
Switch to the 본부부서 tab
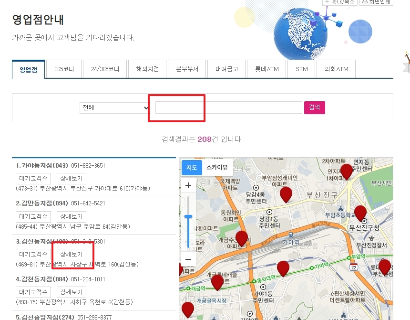click(x=187, y=69)
